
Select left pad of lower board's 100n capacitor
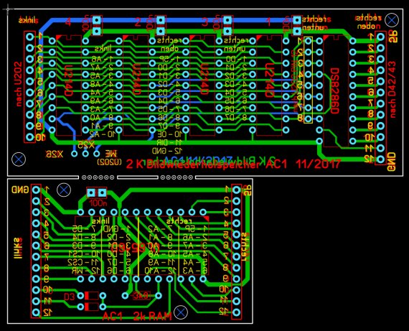point(91,193)
